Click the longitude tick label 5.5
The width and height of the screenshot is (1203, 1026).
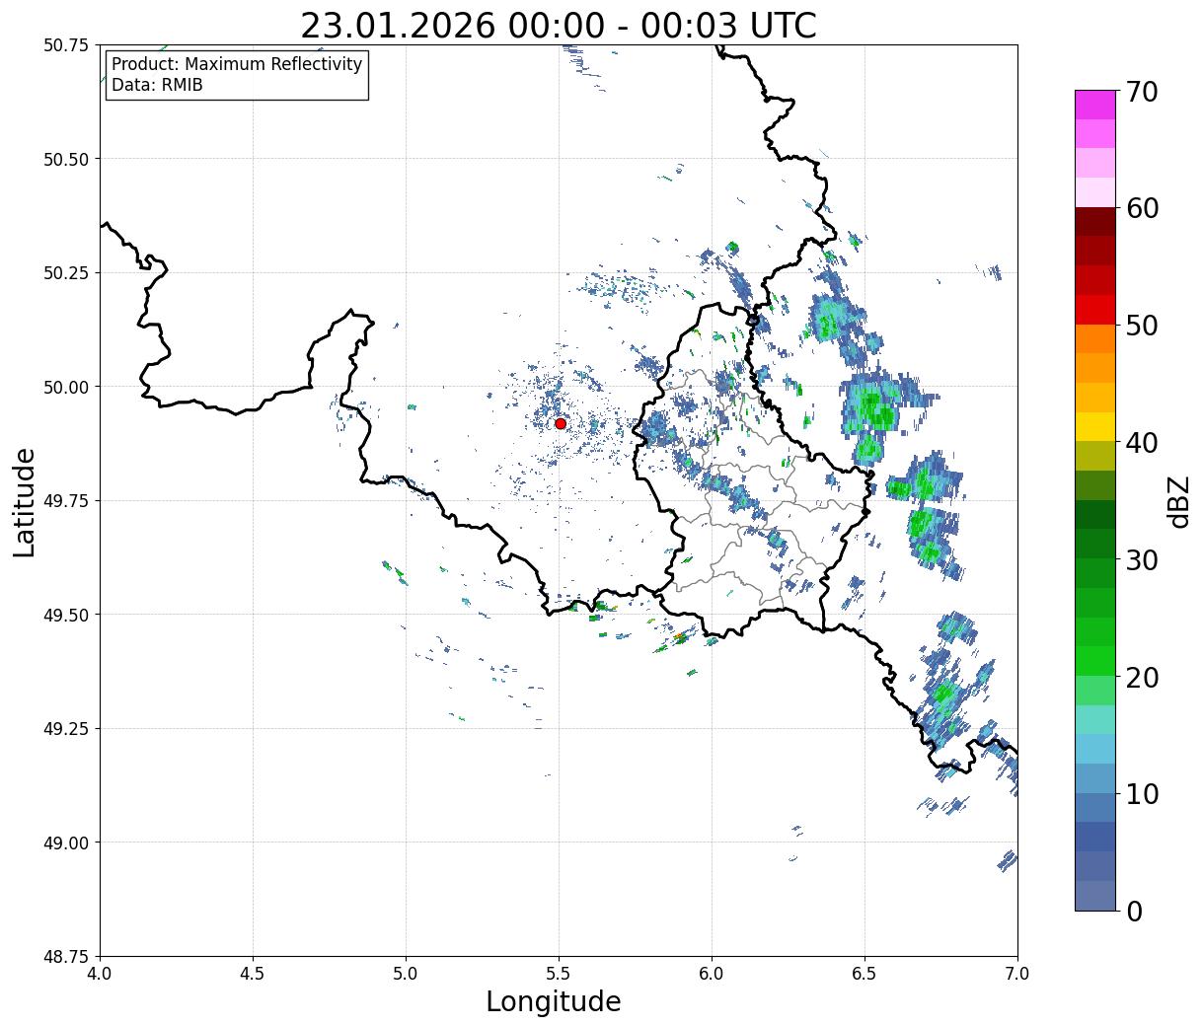click(559, 974)
